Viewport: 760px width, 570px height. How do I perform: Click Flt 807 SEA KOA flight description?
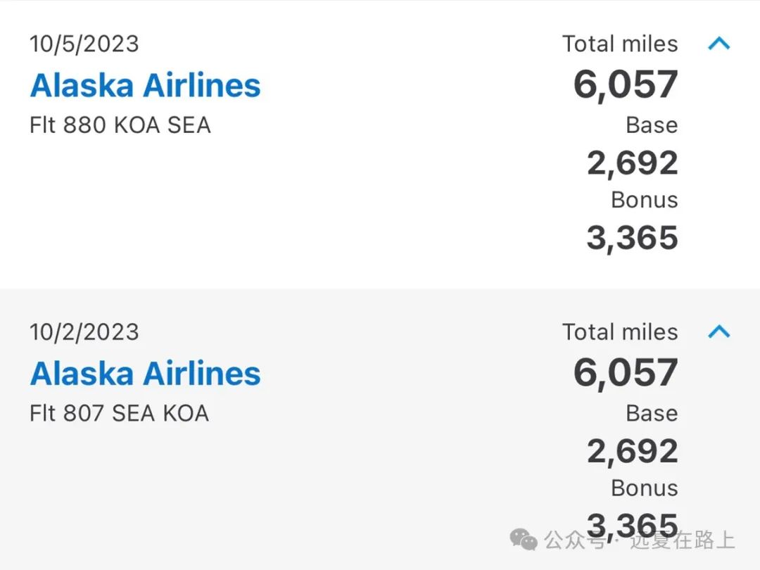(119, 414)
